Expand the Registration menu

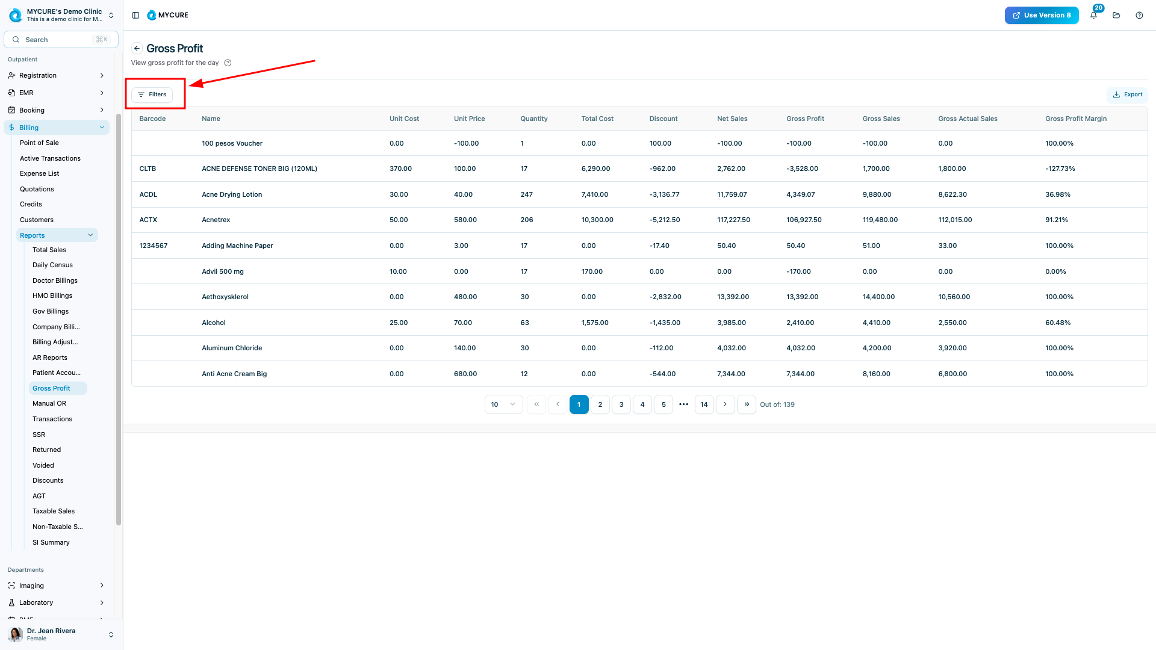[56, 76]
